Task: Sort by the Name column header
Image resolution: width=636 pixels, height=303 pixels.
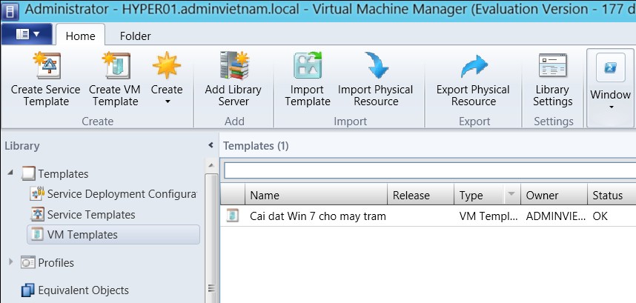Action: click(316, 195)
